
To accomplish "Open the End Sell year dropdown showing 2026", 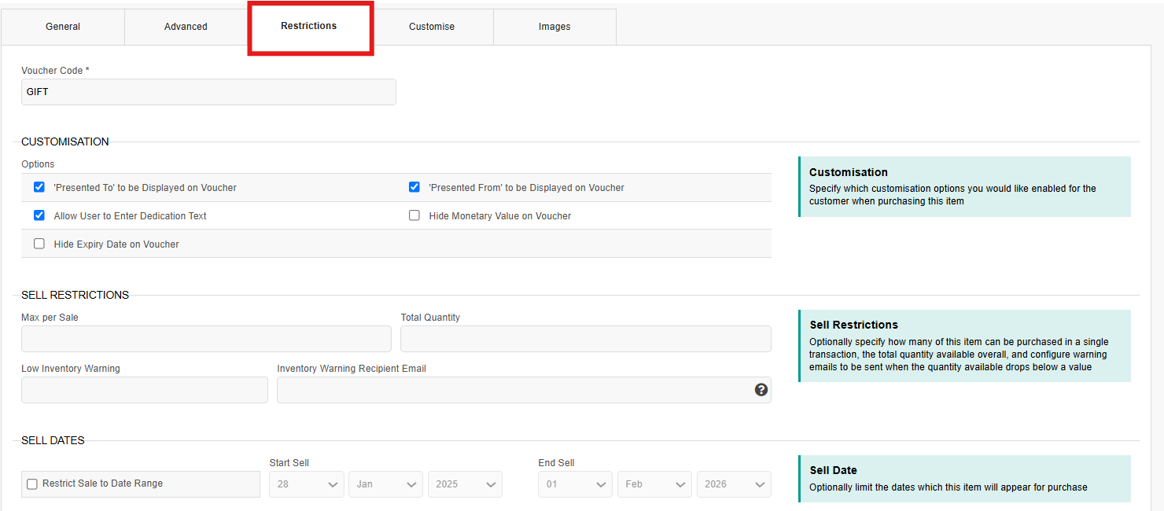I will click(x=734, y=484).
